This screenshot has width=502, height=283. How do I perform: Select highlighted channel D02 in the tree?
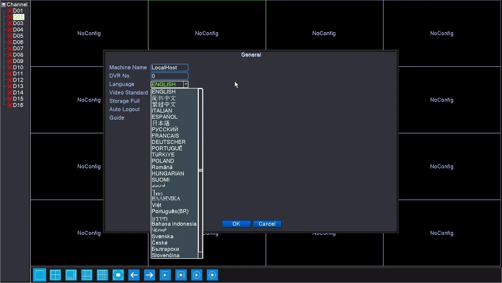click(x=18, y=17)
